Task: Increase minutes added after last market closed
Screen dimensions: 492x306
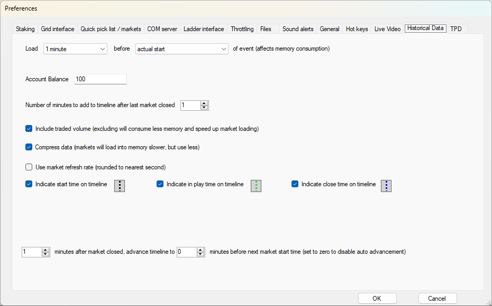Action: pos(204,103)
